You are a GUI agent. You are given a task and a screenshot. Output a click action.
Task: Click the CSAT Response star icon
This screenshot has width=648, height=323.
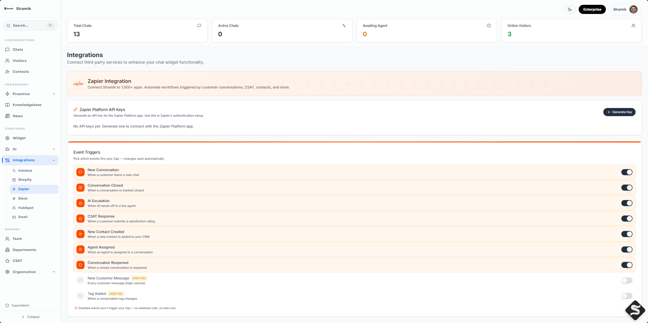pyautogui.click(x=80, y=219)
